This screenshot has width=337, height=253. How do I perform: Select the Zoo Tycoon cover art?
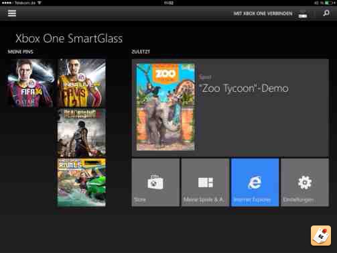coord(165,107)
